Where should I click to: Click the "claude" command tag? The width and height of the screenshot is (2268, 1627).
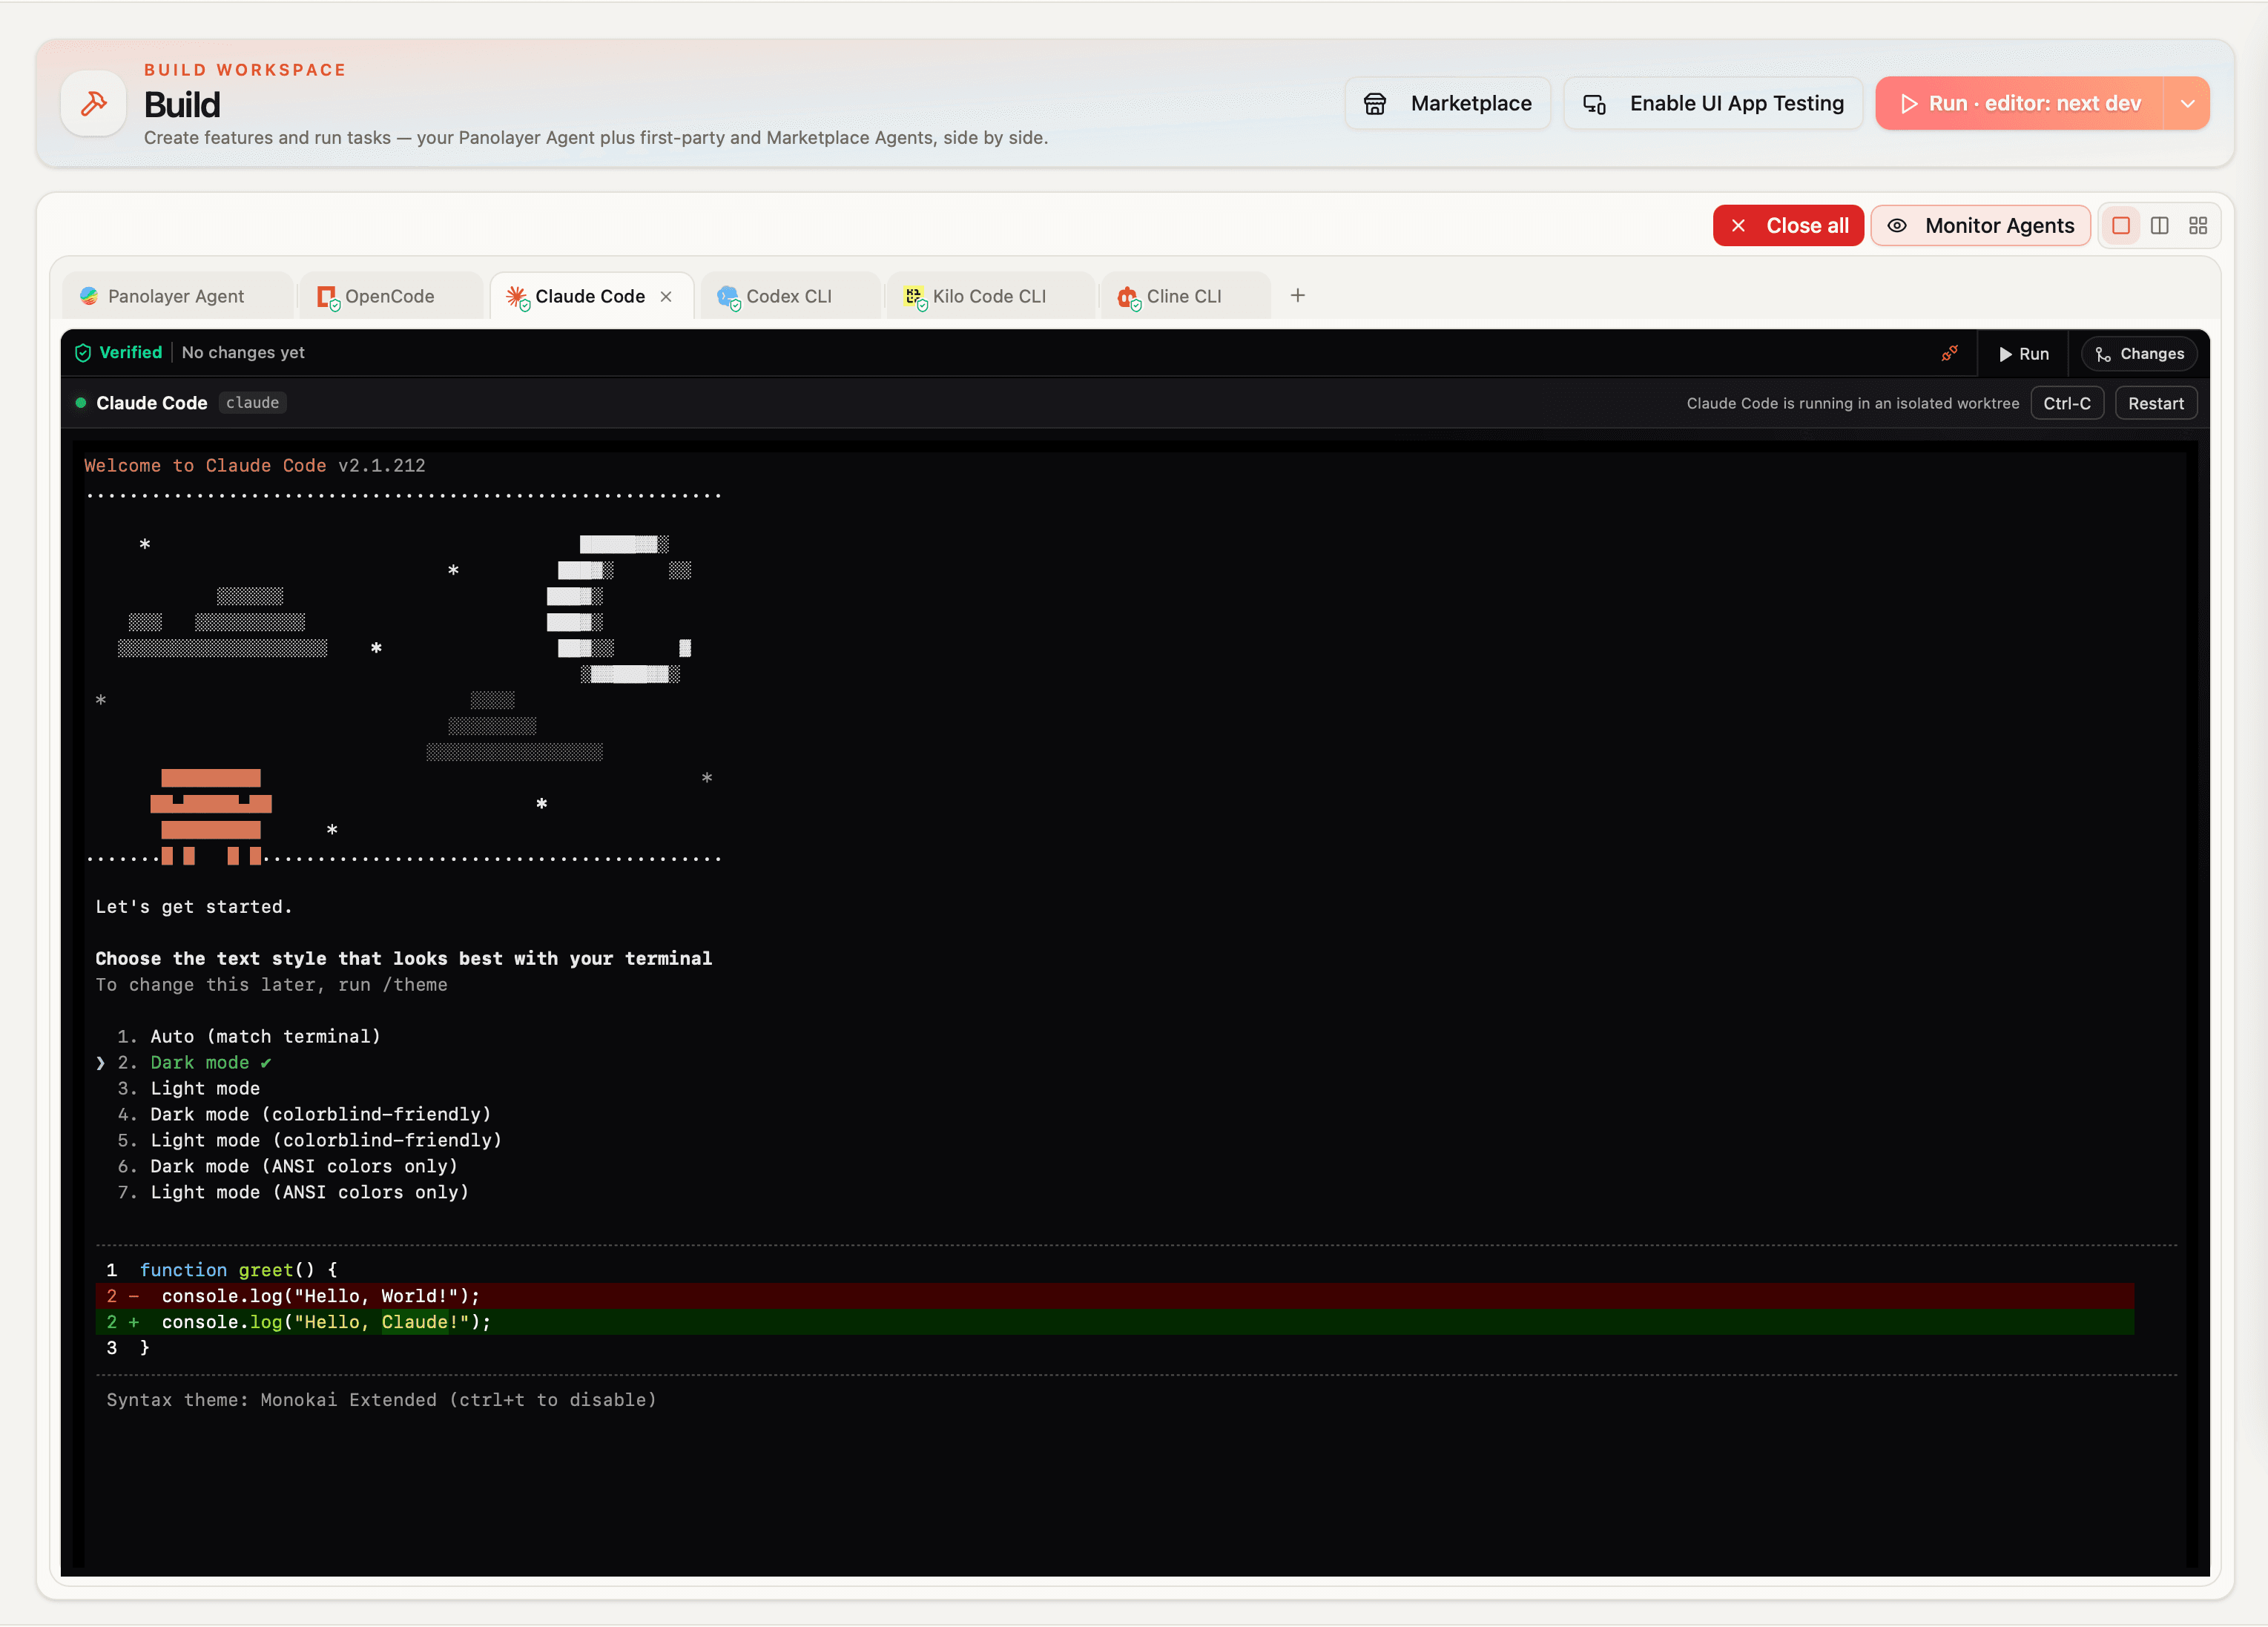click(x=252, y=403)
